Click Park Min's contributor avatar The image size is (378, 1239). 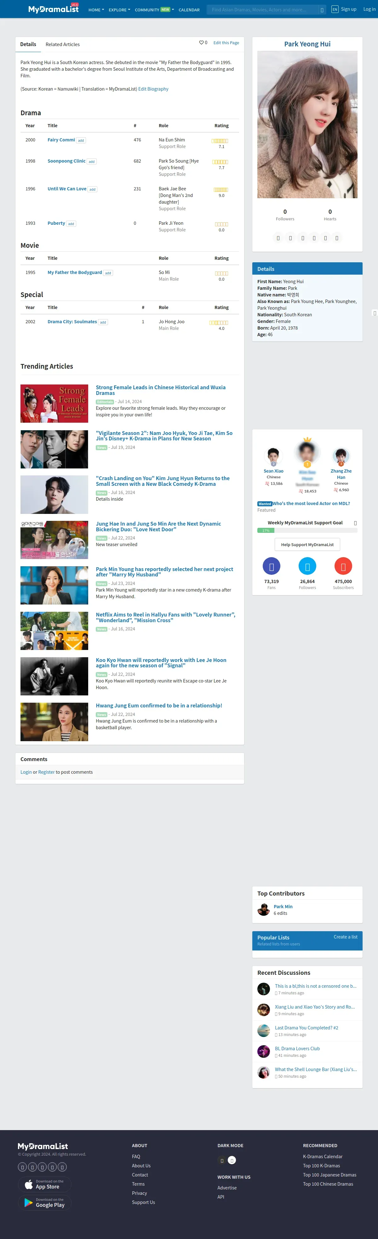pos(264,909)
